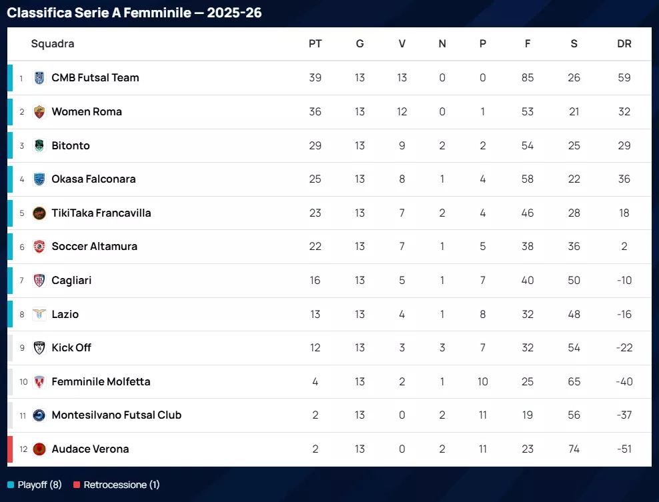Image resolution: width=659 pixels, height=502 pixels.
Task: Click the TikiTaka Francavilla round logo
Action: click(x=39, y=213)
